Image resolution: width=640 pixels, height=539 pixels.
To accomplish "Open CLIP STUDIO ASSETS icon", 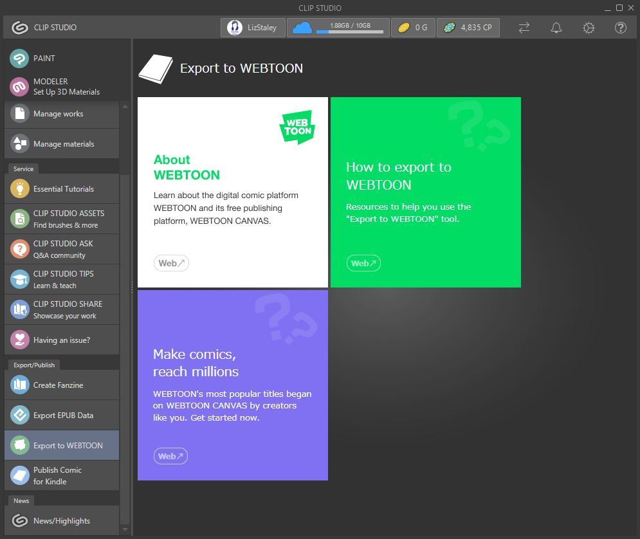I will [19, 219].
